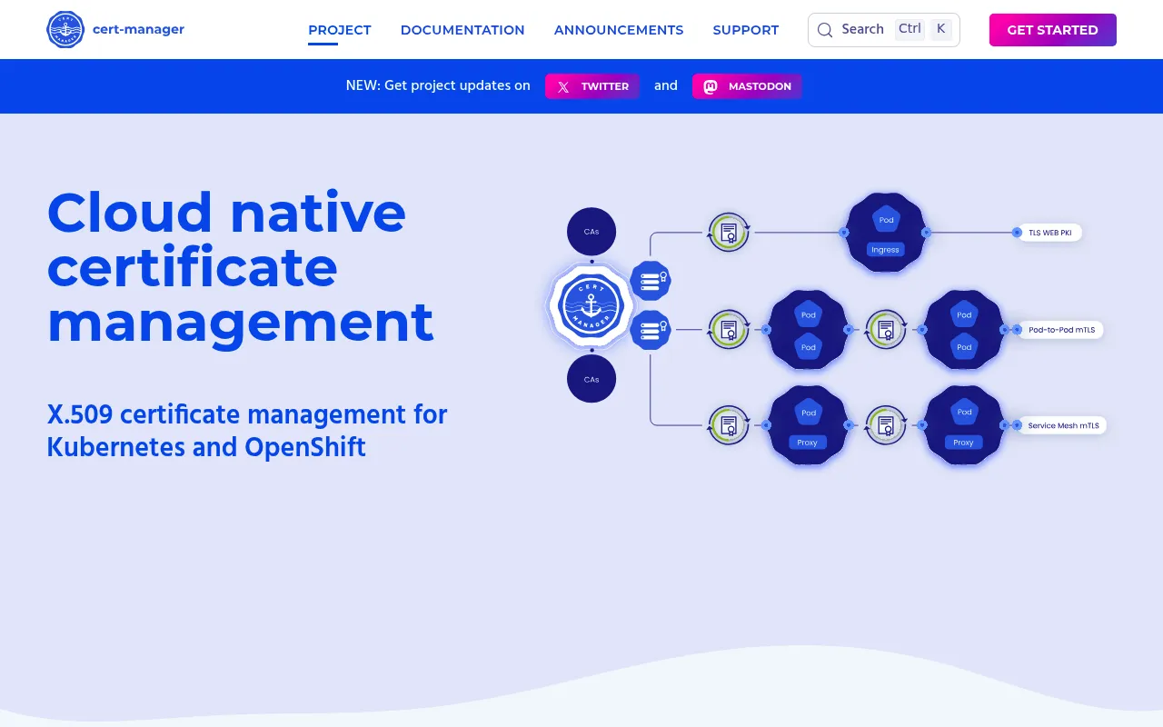Image resolution: width=1163 pixels, height=727 pixels.
Task: Click the K key hint badge
Action: click(941, 29)
